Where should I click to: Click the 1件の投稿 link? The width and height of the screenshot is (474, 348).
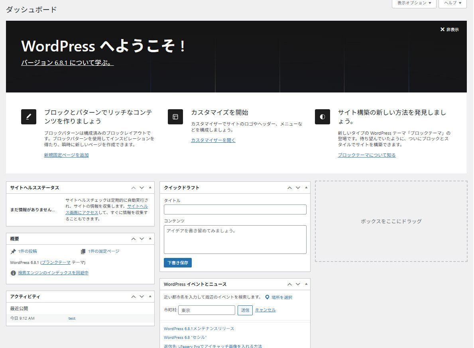tap(28, 251)
